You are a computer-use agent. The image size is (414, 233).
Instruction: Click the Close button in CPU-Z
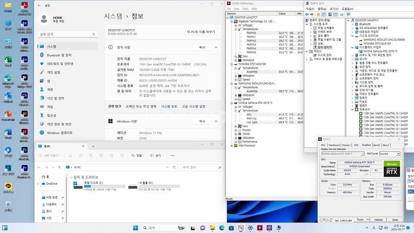coord(395,220)
